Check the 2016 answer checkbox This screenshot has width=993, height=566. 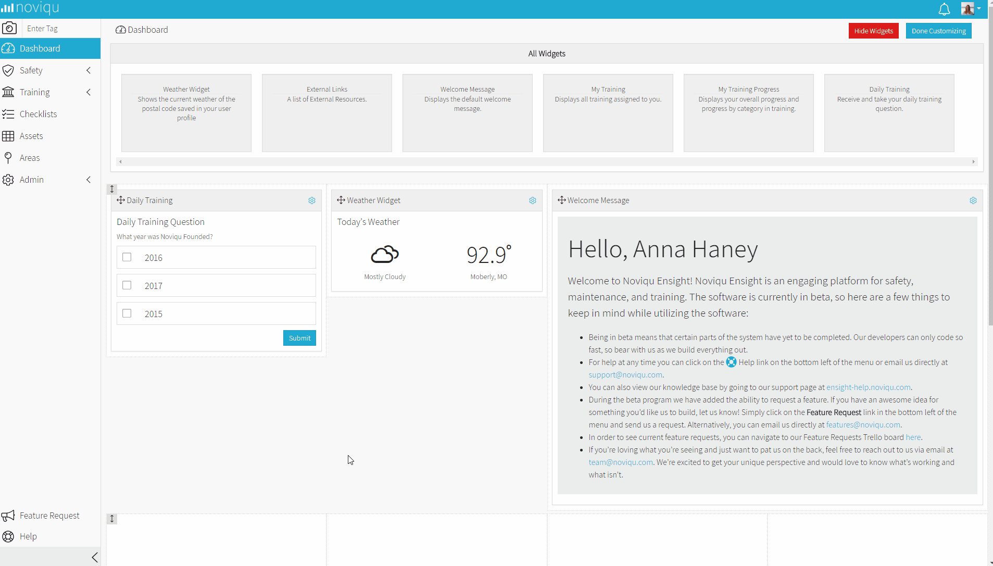tap(127, 257)
